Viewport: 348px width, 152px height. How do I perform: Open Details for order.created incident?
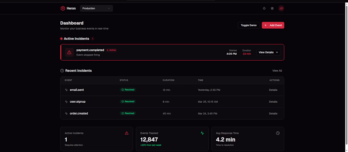(x=273, y=113)
